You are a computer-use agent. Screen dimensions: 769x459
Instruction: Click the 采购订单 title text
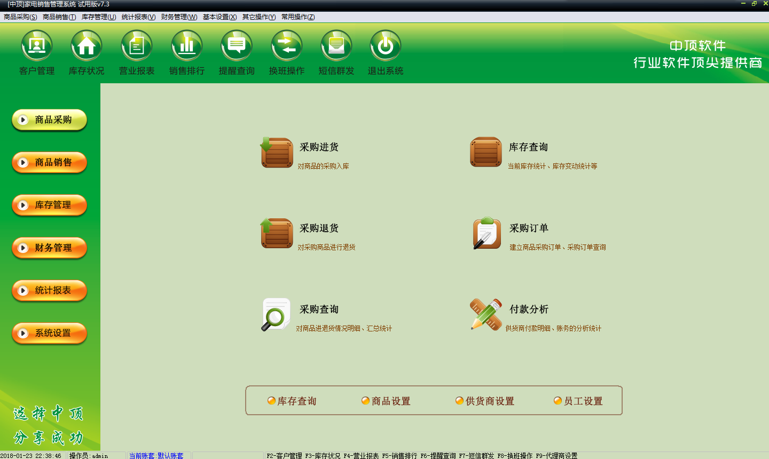click(x=529, y=228)
